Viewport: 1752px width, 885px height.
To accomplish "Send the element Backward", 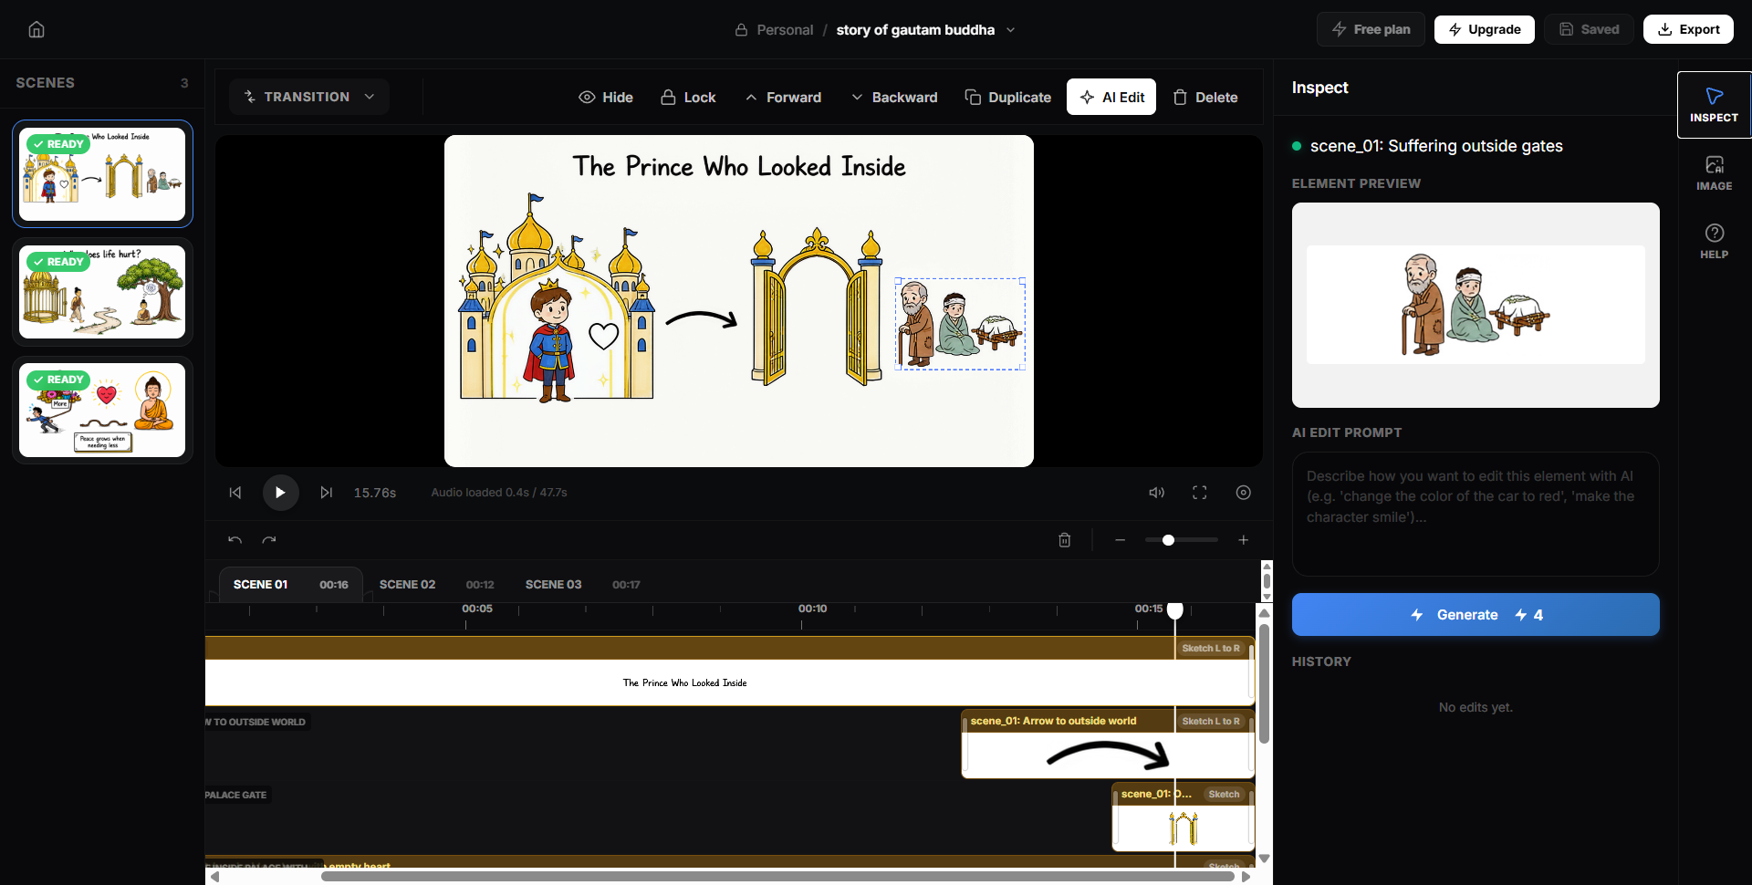I will point(894,97).
